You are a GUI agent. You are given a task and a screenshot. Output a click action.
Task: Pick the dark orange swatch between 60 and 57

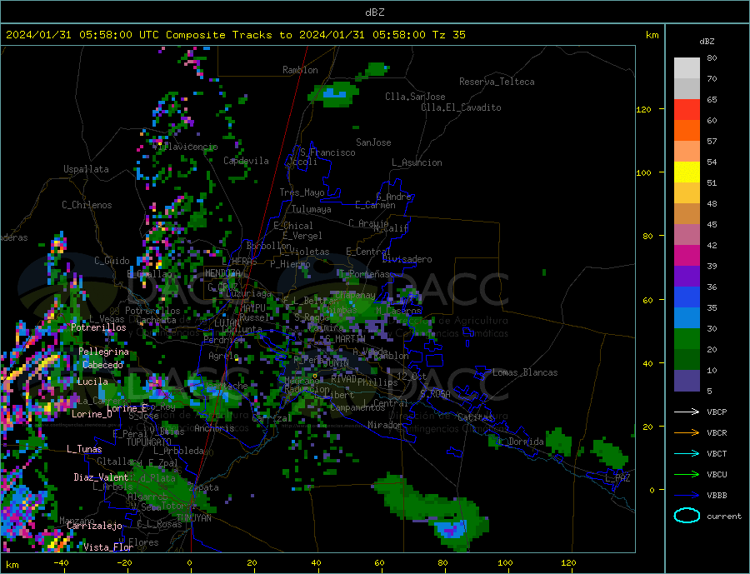(687, 131)
